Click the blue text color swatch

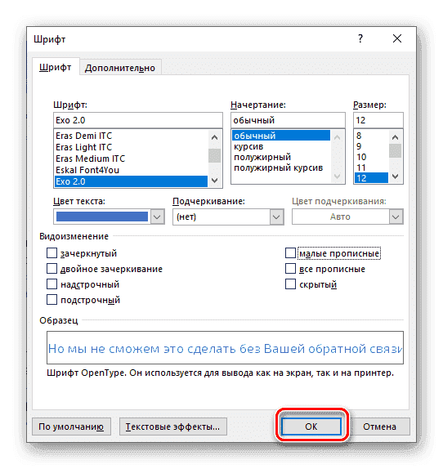coord(102,217)
